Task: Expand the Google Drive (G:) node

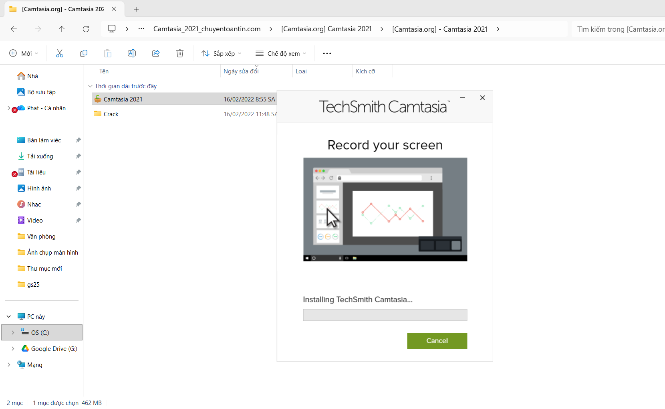Action: (13, 348)
